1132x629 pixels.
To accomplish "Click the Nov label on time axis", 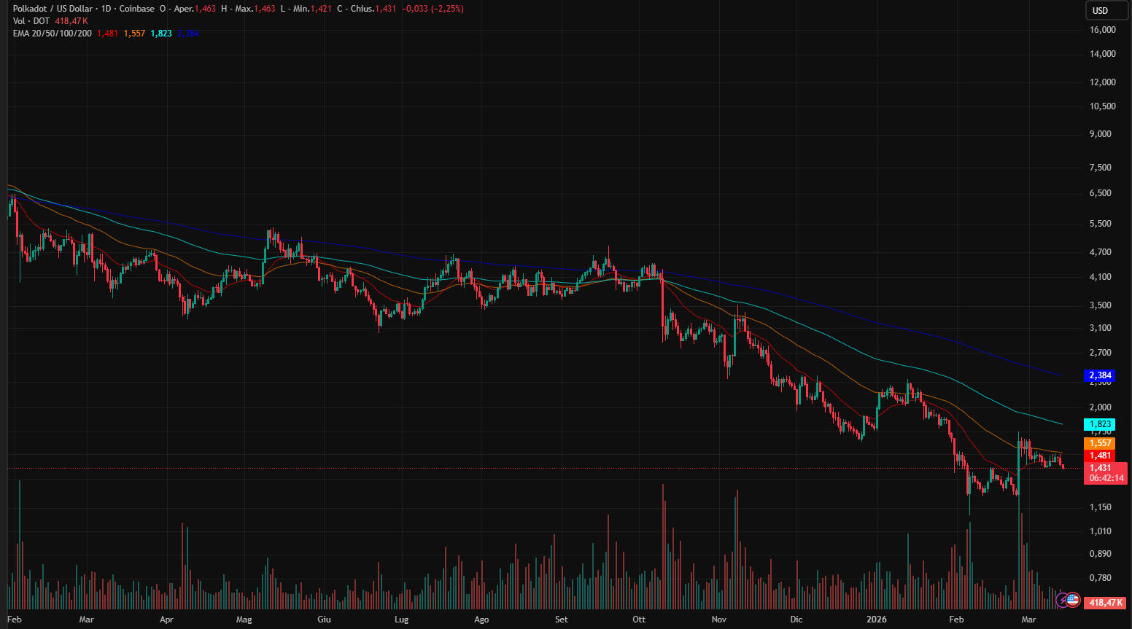I will click(719, 620).
